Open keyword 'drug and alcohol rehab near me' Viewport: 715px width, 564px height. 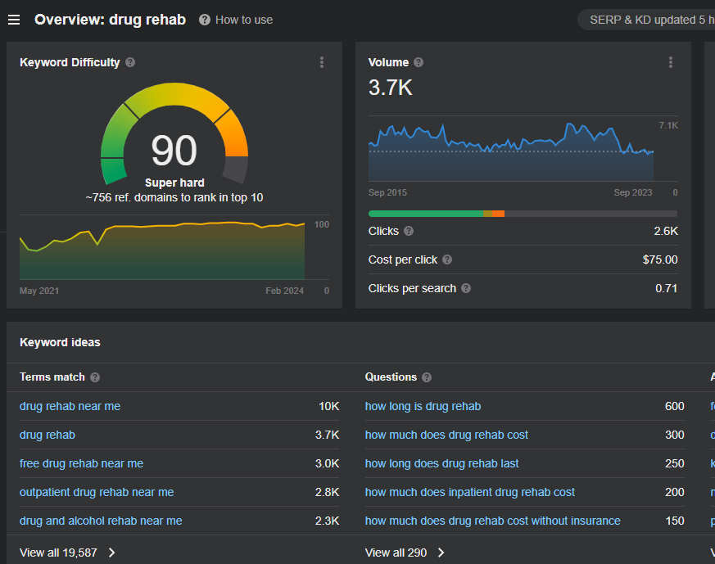[101, 521]
